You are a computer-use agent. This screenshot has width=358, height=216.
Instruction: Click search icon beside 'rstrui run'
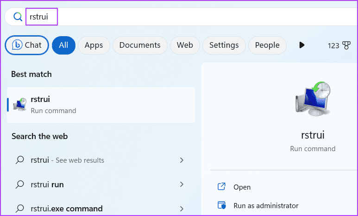[x=19, y=184]
